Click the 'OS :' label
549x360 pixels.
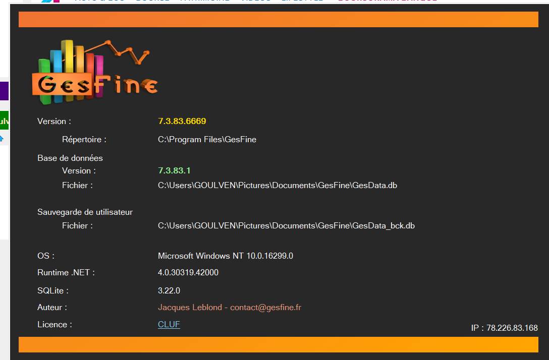tap(46, 256)
